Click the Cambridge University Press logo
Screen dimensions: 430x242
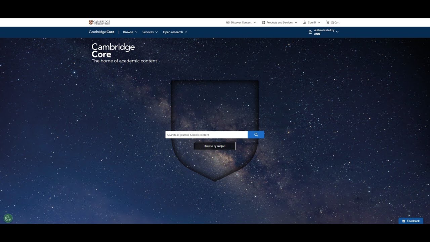99,23
